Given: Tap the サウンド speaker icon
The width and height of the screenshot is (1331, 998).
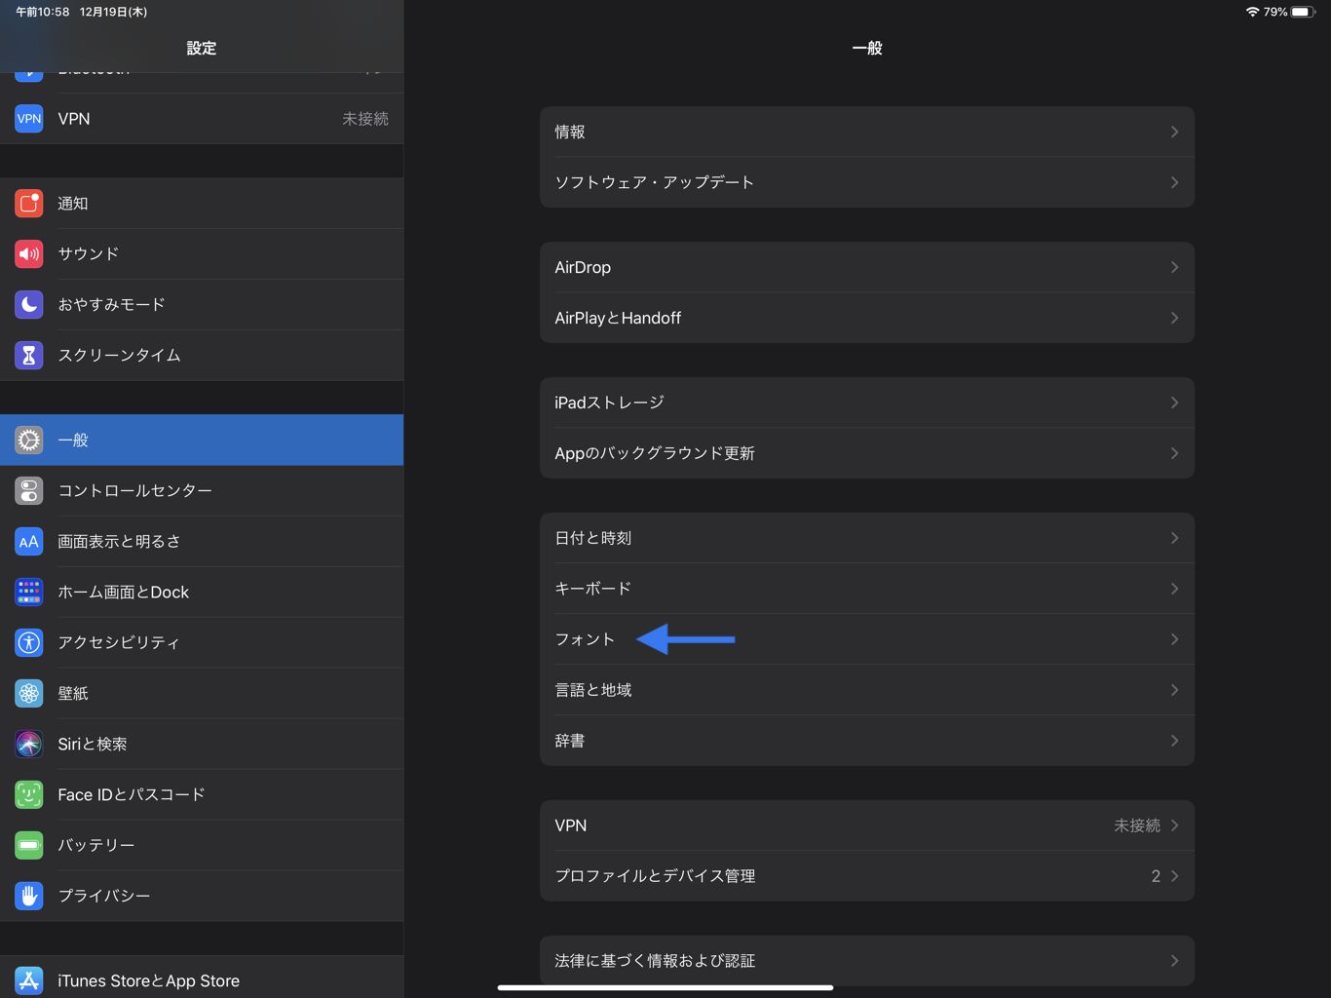Looking at the screenshot, I should [29, 253].
